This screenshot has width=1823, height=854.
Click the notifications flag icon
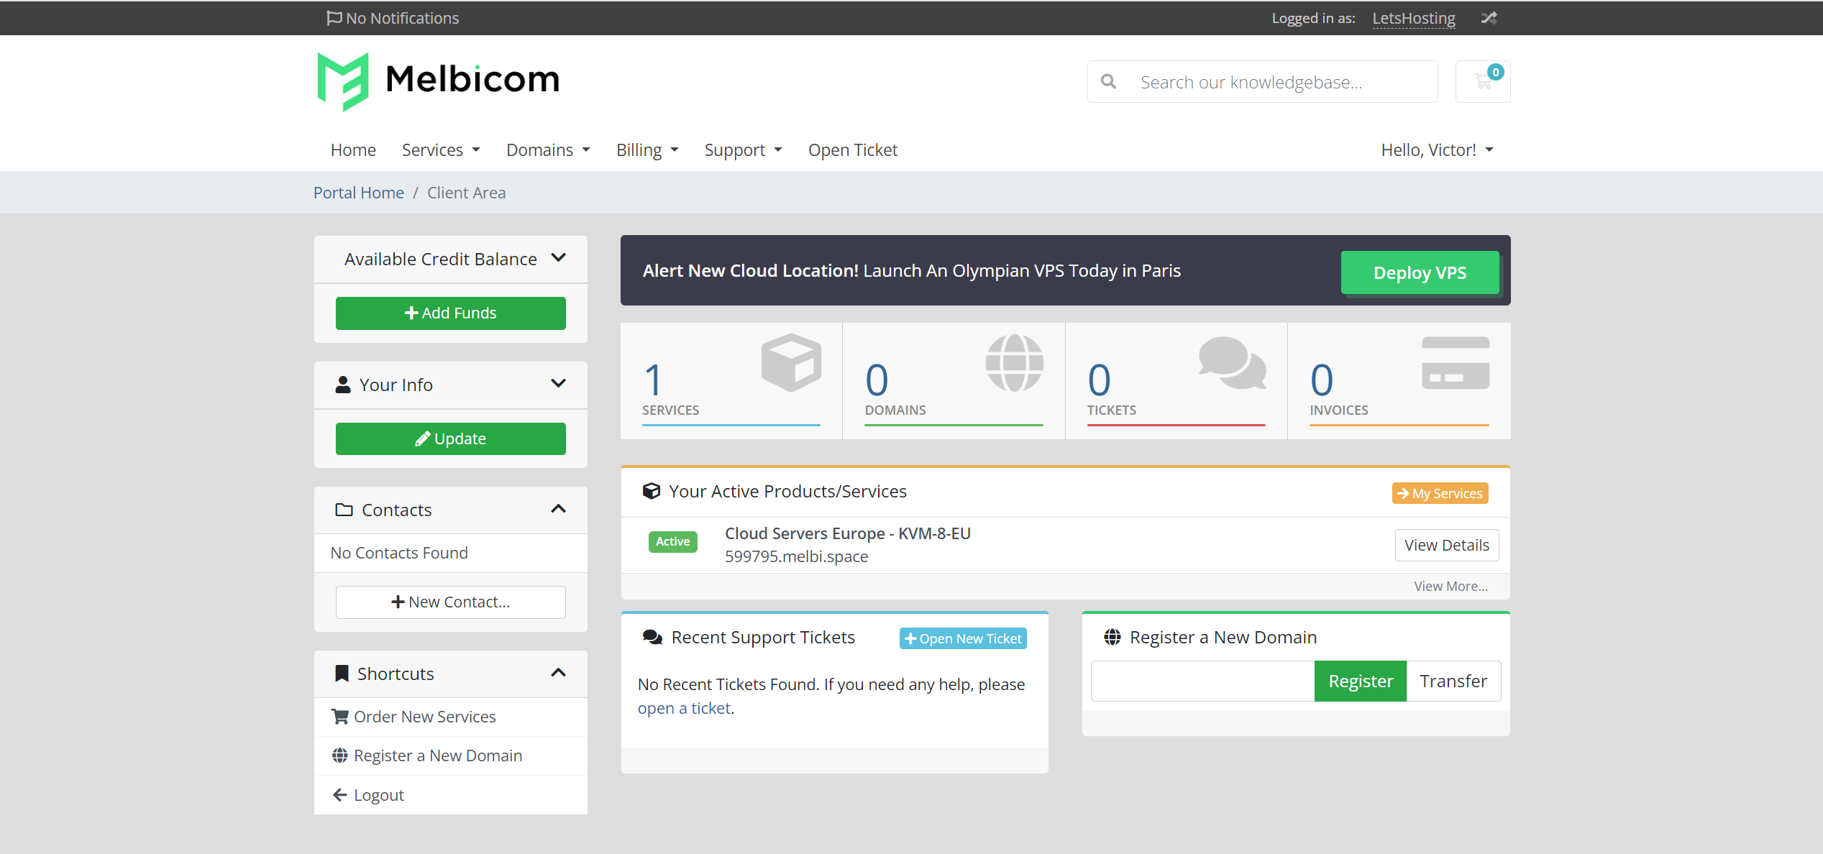334,18
